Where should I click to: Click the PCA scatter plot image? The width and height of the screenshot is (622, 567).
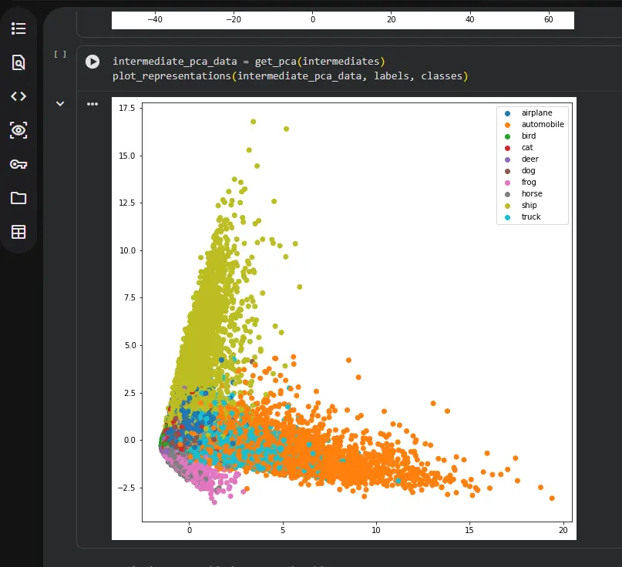(344, 318)
